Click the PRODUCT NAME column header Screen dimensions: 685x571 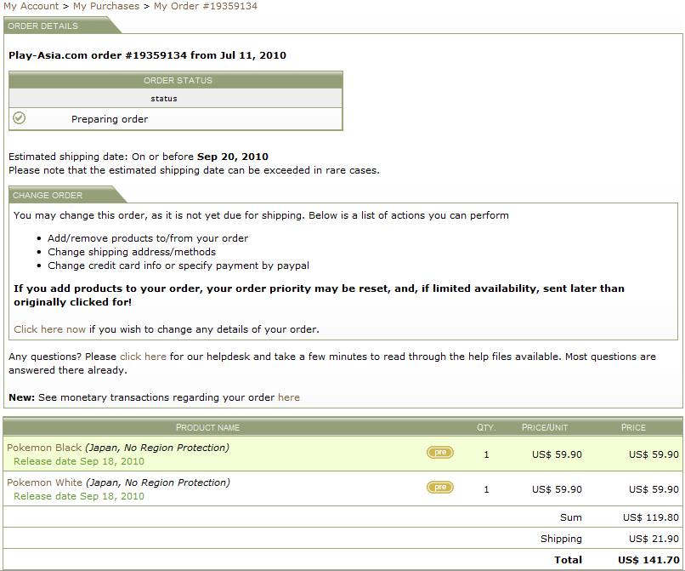coord(207,427)
